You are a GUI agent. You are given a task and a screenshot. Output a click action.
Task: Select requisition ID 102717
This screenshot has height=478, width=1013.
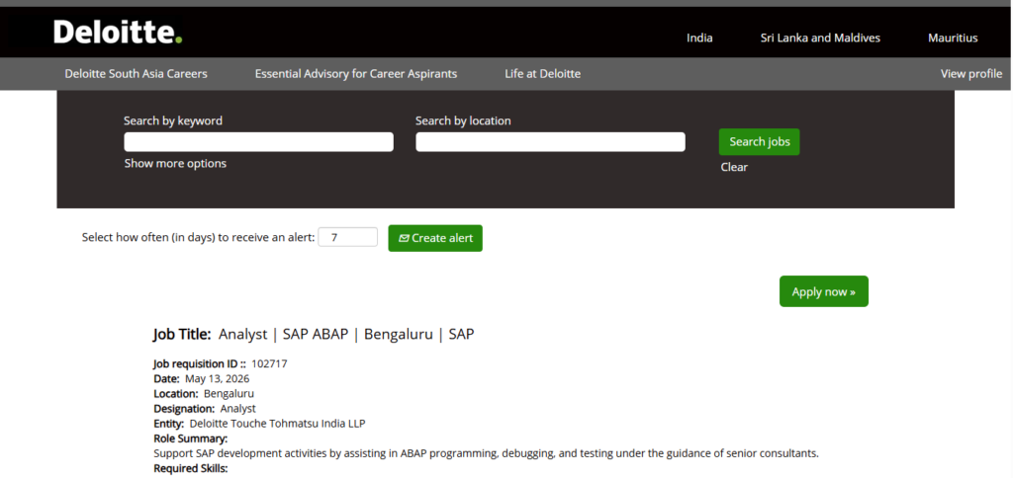tap(269, 363)
